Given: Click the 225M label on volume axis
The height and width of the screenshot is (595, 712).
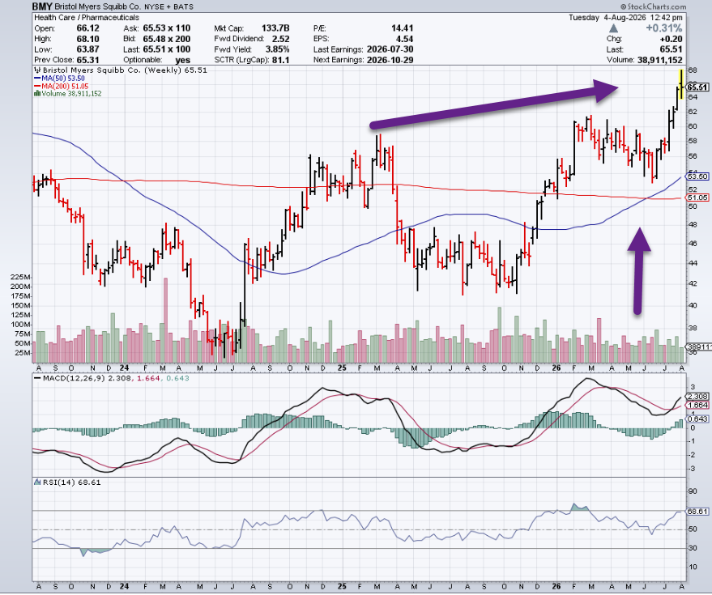Looking at the screenshot, I should click(21, 277).
